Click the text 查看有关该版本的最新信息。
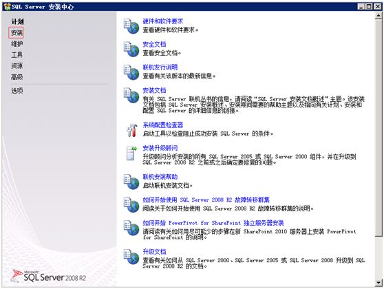Image resolution: width=384 pixels, height=289 pixels. point(179,76)
